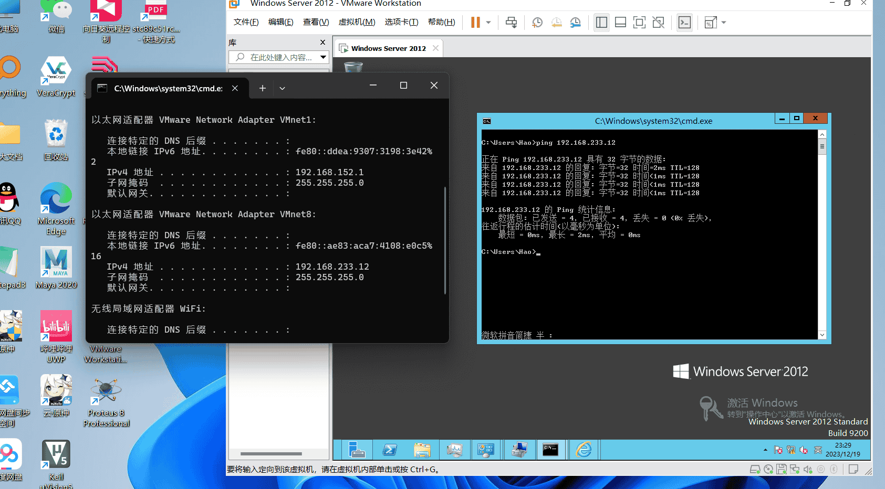Switch to the Windows Server 2012 tab
This screenshot has width=885, height=489.
click(388, 48)
